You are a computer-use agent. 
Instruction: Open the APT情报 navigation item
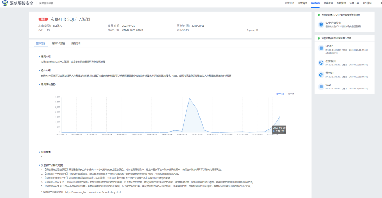[367, 3]
